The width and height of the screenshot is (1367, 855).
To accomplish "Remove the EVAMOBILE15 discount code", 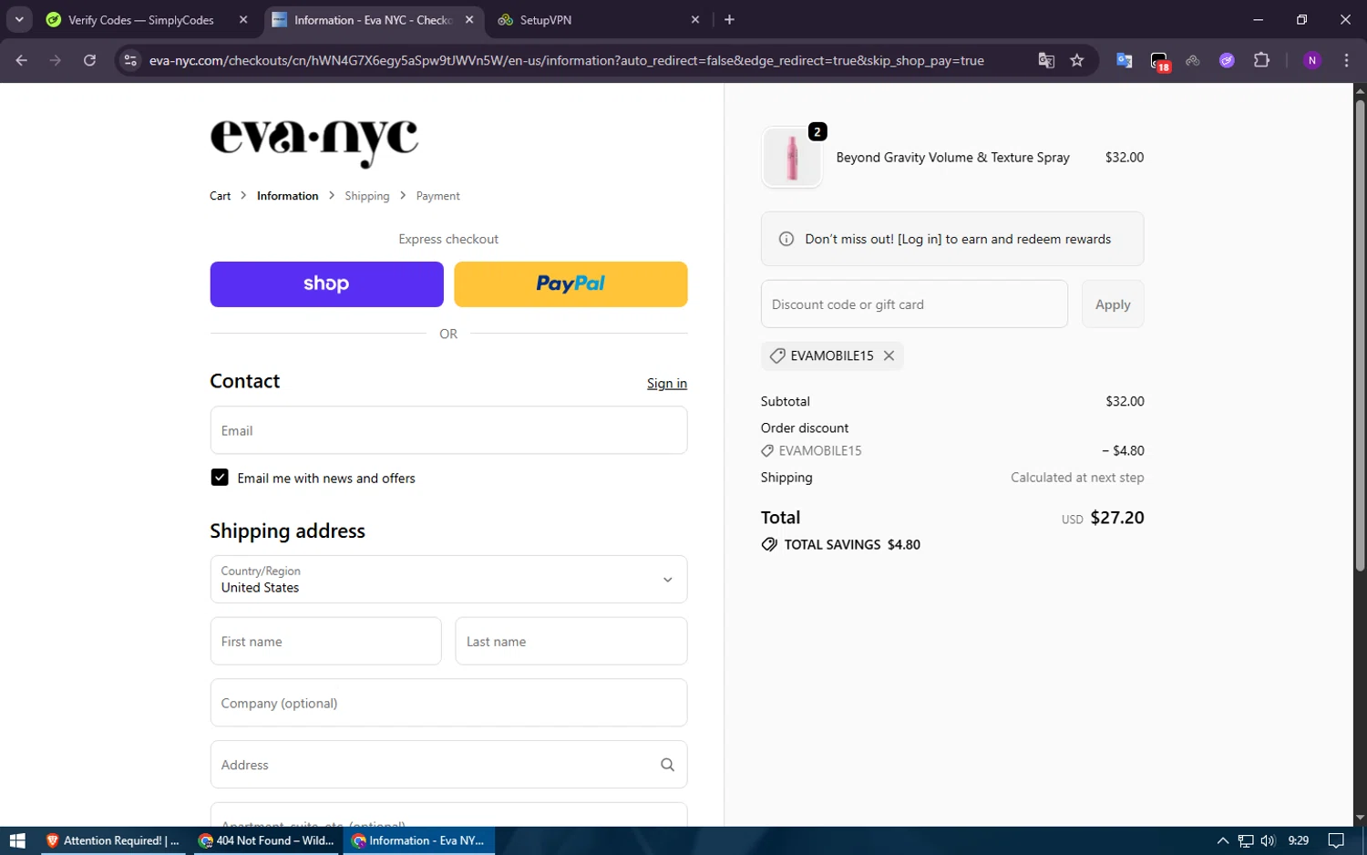I will click(889, 355).
